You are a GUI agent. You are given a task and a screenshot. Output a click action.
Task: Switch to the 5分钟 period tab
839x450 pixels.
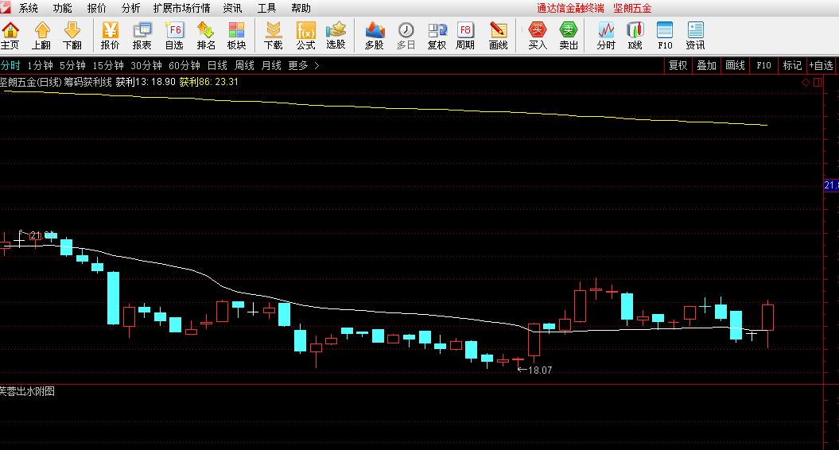[72, 65]
